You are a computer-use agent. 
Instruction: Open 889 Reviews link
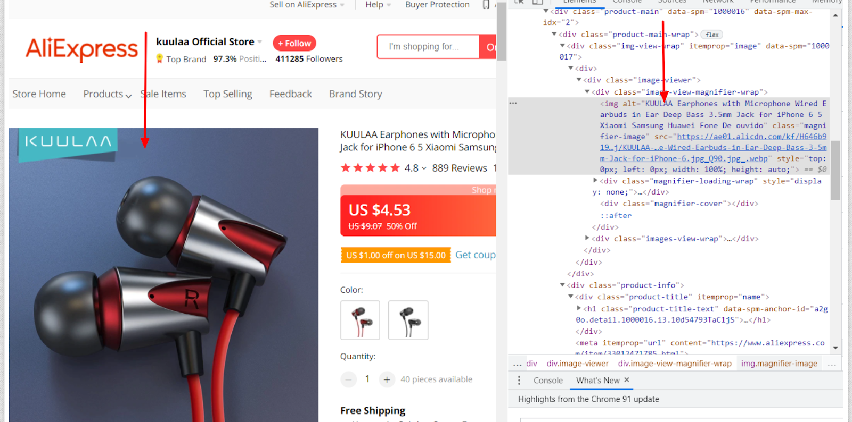tap(460, 168)
